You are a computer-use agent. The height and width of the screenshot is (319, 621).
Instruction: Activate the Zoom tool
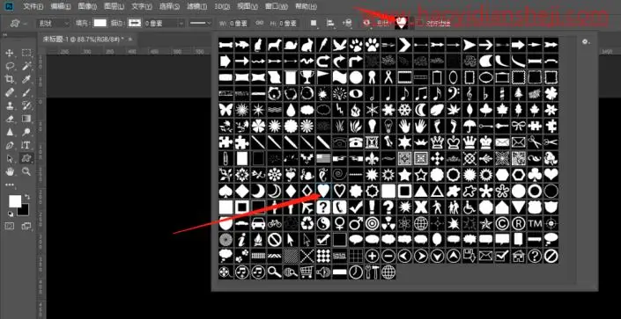pyautogui.click(x=26, y=171)
